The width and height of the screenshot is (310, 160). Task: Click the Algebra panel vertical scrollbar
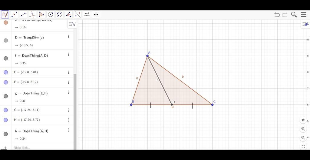pyautogui.click(x=75, y=112)
